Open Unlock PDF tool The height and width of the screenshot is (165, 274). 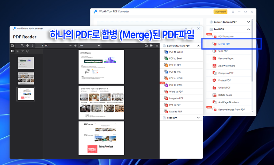tap(229, 88)
